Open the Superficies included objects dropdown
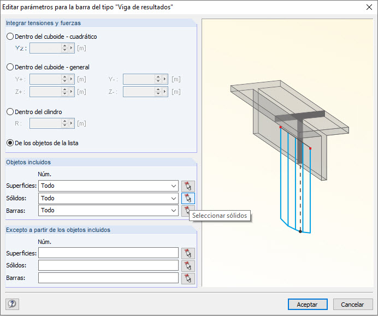This screenshot has width=378, height=316. 174,186
